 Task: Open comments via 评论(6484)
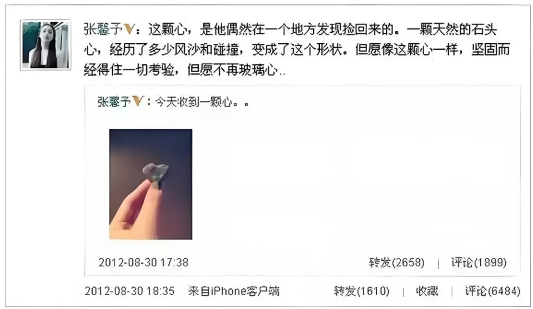[493, 291]
